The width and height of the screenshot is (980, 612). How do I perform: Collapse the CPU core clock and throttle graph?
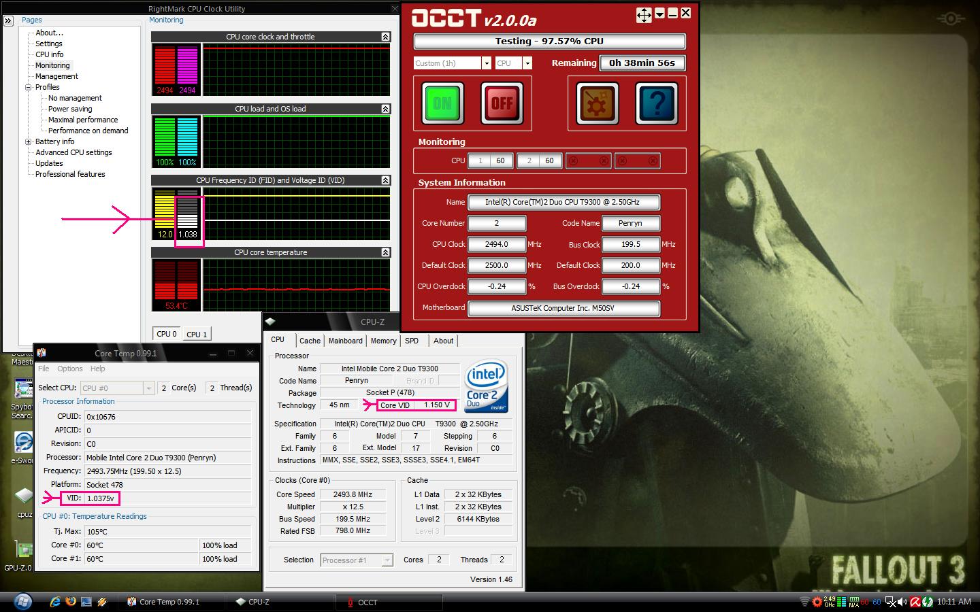click(x=385, y=37)
